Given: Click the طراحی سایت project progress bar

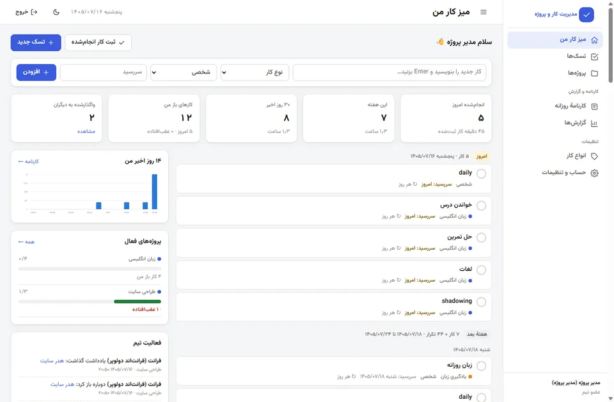Looking at the screenshot, I should click(90, 301).
